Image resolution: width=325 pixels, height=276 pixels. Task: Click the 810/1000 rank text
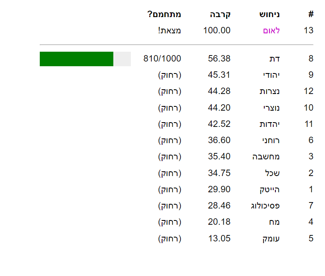(x=162, y=59)
